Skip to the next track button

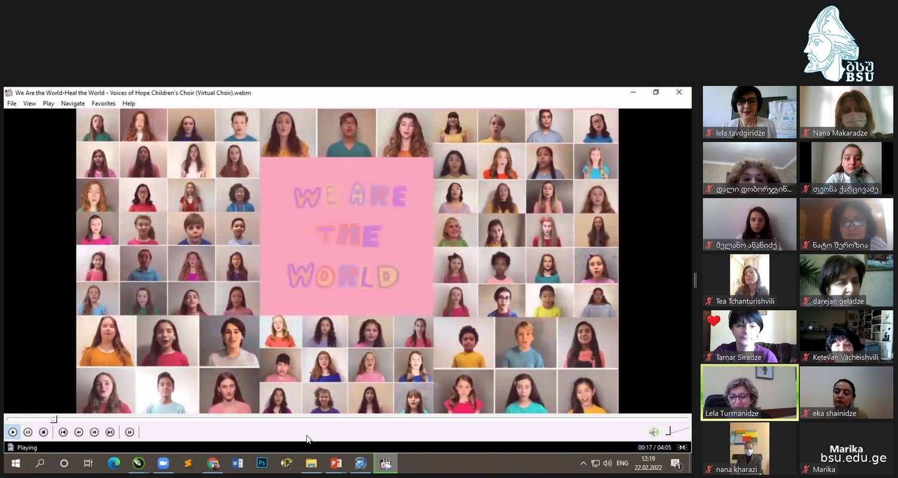point(110,432)
